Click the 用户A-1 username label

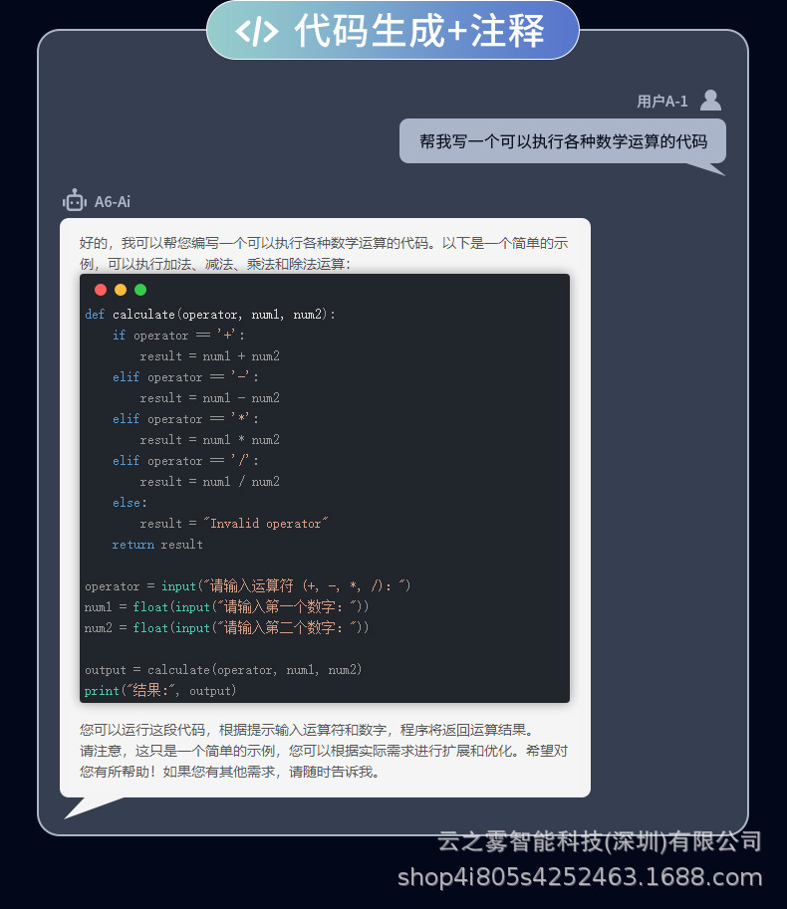(661, 102)
